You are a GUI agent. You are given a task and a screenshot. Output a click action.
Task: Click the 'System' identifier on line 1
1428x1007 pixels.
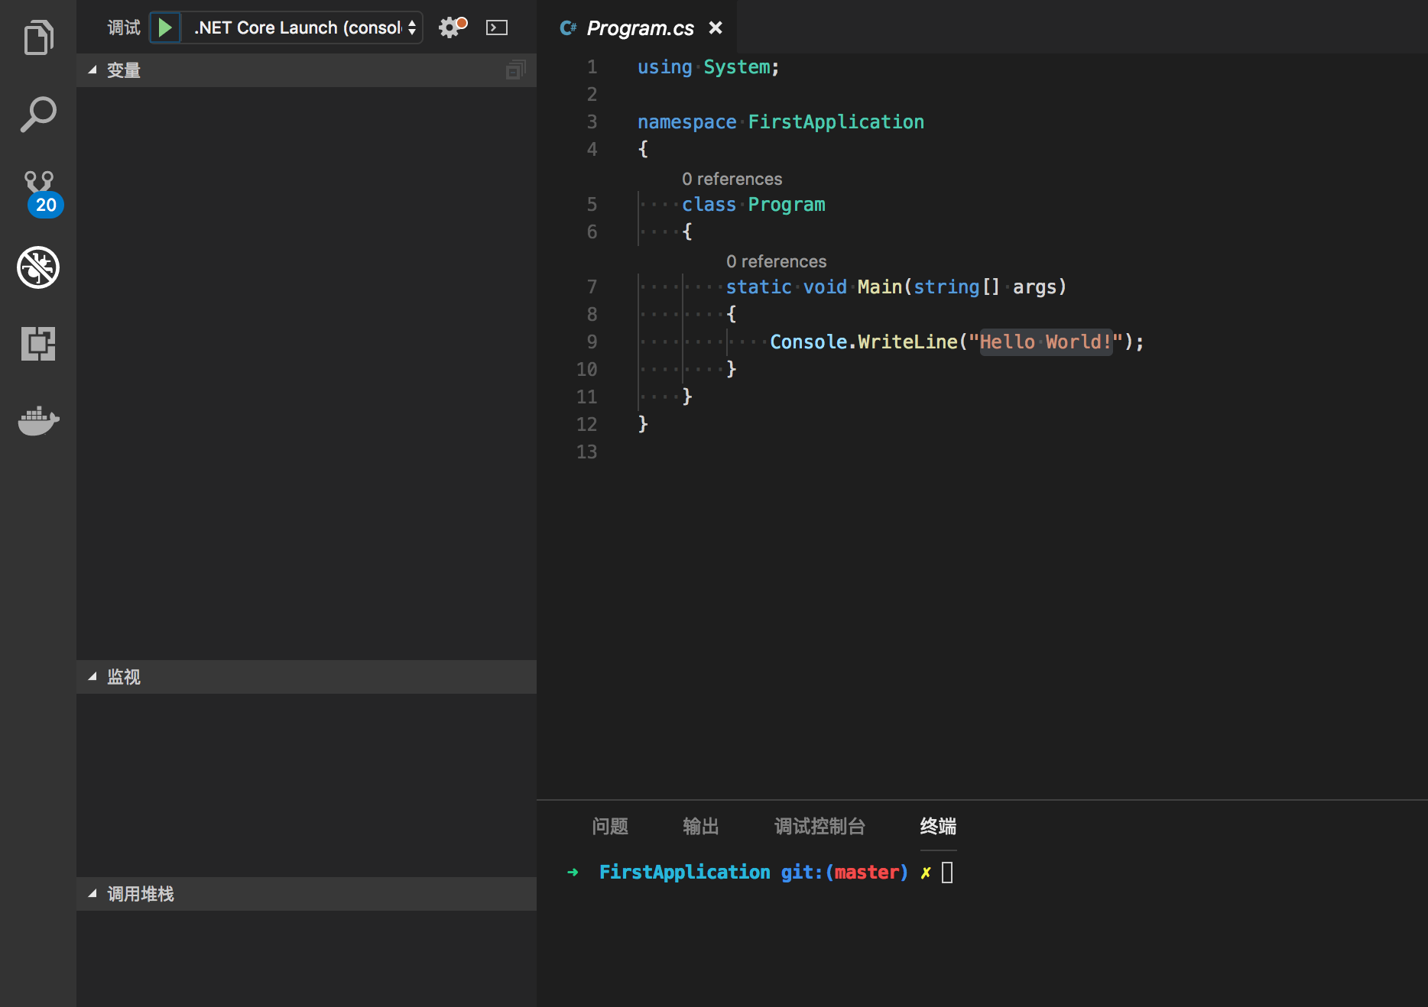(736, 66)
